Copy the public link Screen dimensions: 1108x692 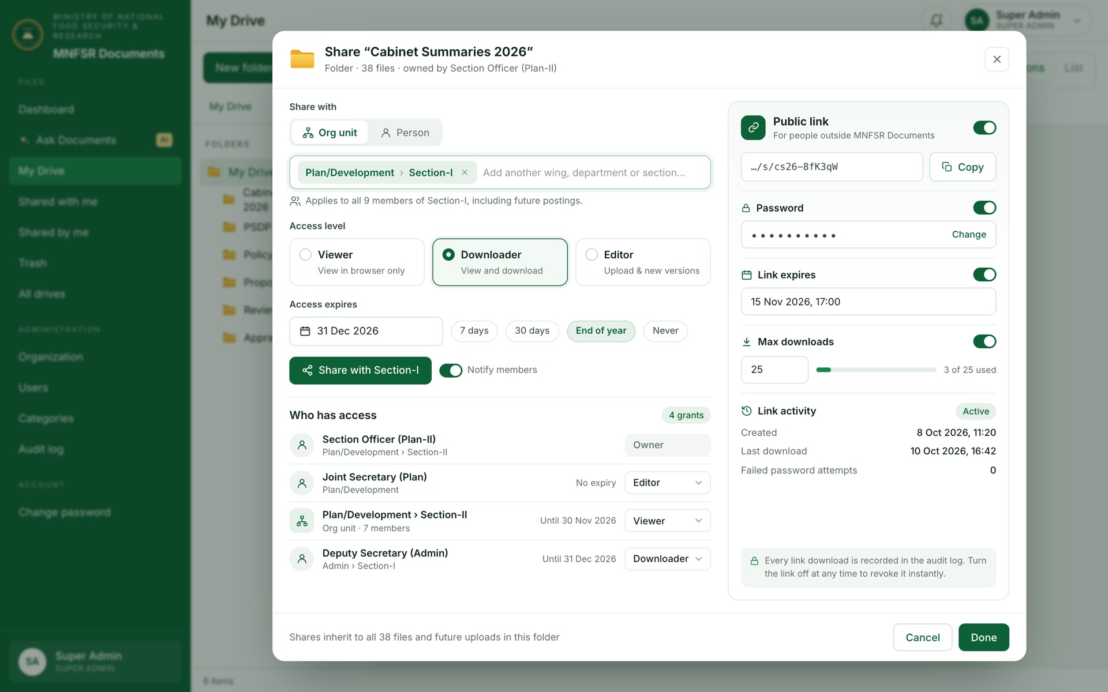pyautogui.click(x=963, y=167)
